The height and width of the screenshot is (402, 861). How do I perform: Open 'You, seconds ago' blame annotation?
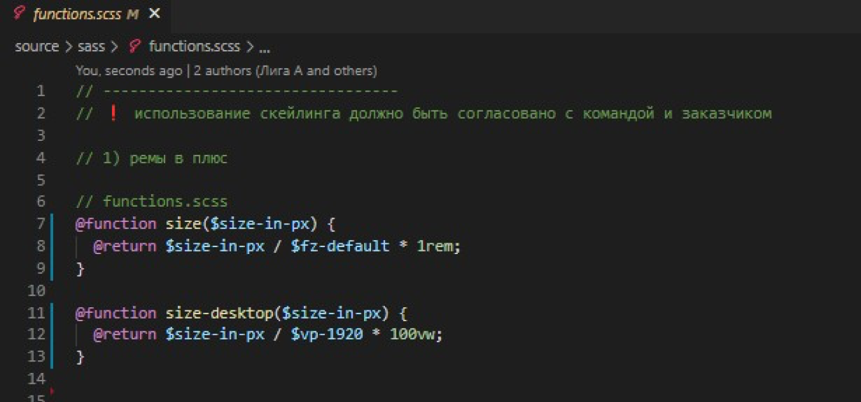point(129,70)
